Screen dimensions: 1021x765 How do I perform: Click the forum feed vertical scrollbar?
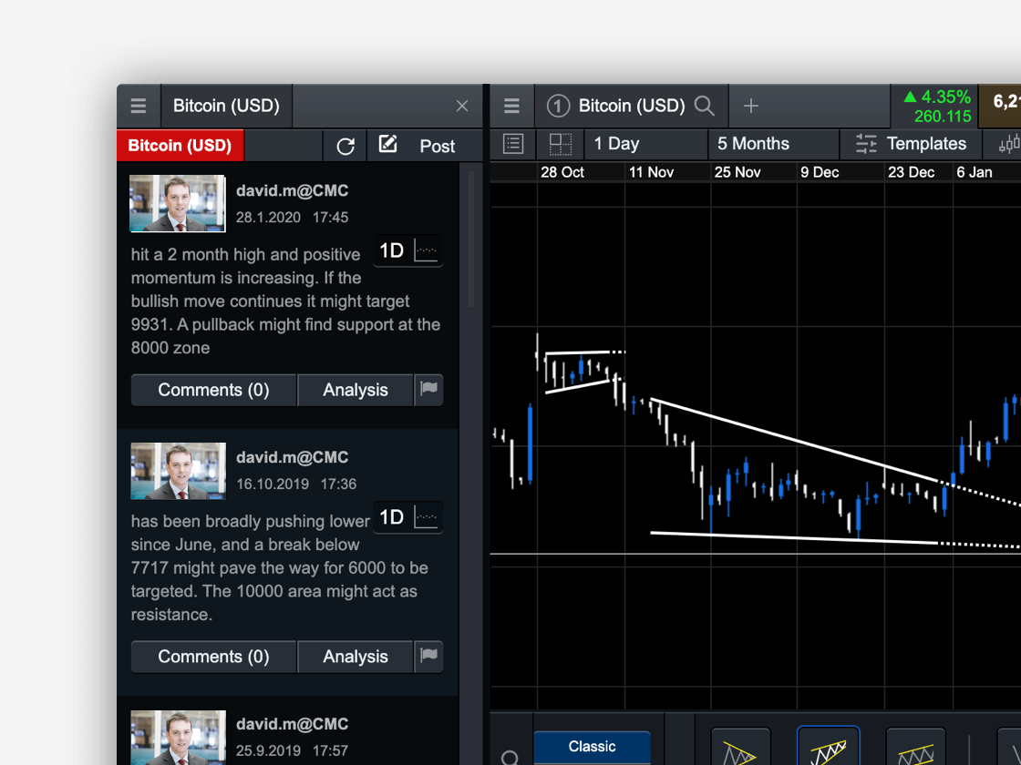(470, 240)
